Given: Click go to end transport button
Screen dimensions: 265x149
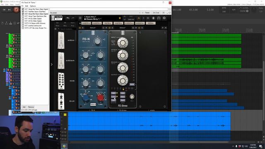Looking at the screenshot, I should (x=10, y=10).
